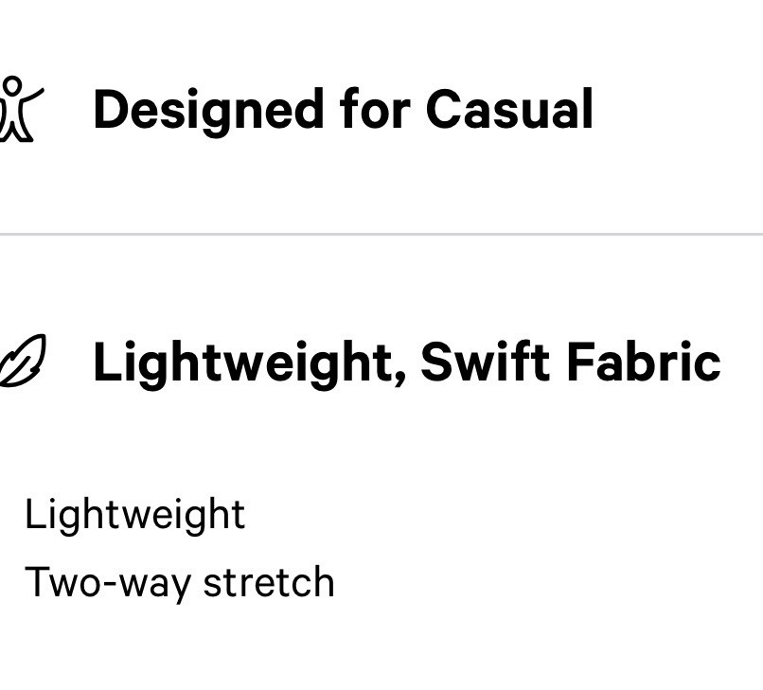This screenshot has height=690, width=763.
Task: Click the feather icon beside Lightweight heading
Action: (22, 361)
